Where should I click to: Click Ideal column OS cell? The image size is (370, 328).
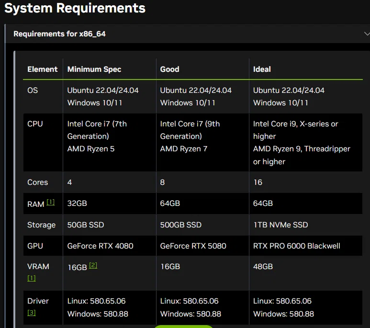pyautogui.click(x=305, y=97)
